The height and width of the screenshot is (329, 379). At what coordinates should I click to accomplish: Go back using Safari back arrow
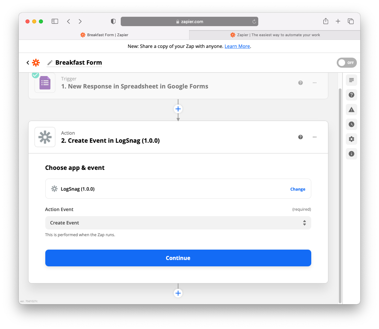click(x=69, y=21)
